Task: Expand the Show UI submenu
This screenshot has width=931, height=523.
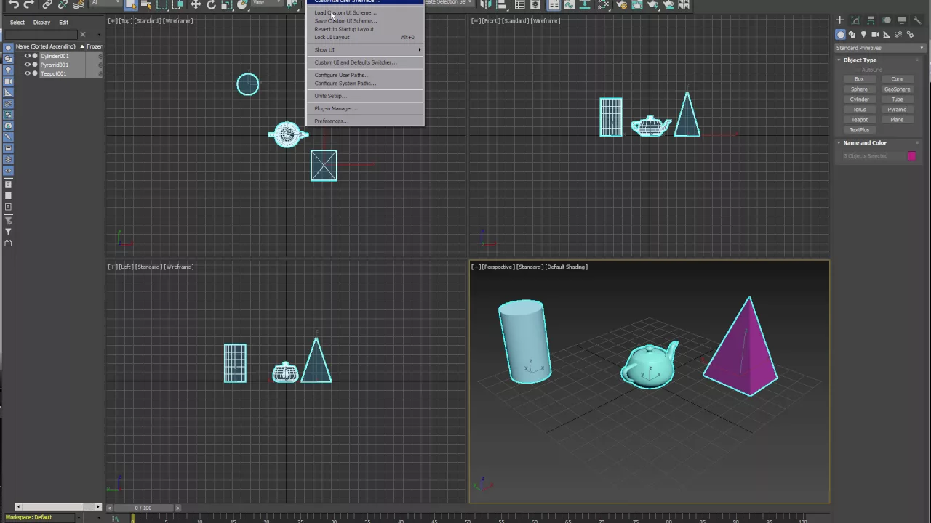Action: tap(367, 49)
